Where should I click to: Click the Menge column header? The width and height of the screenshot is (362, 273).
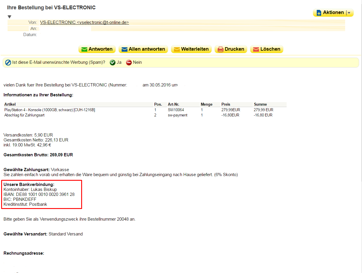pos(207,104)
